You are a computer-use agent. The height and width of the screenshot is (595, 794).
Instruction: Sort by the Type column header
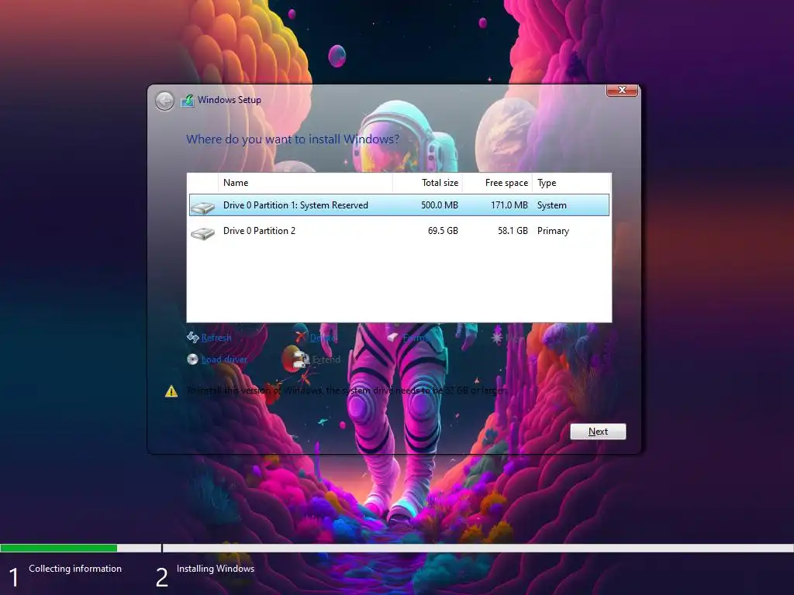(x=571, y=183)
